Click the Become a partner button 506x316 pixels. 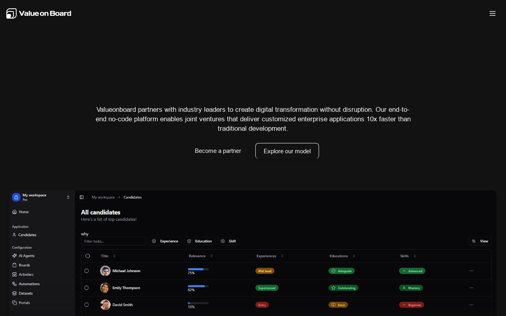[x=218, y=151]
